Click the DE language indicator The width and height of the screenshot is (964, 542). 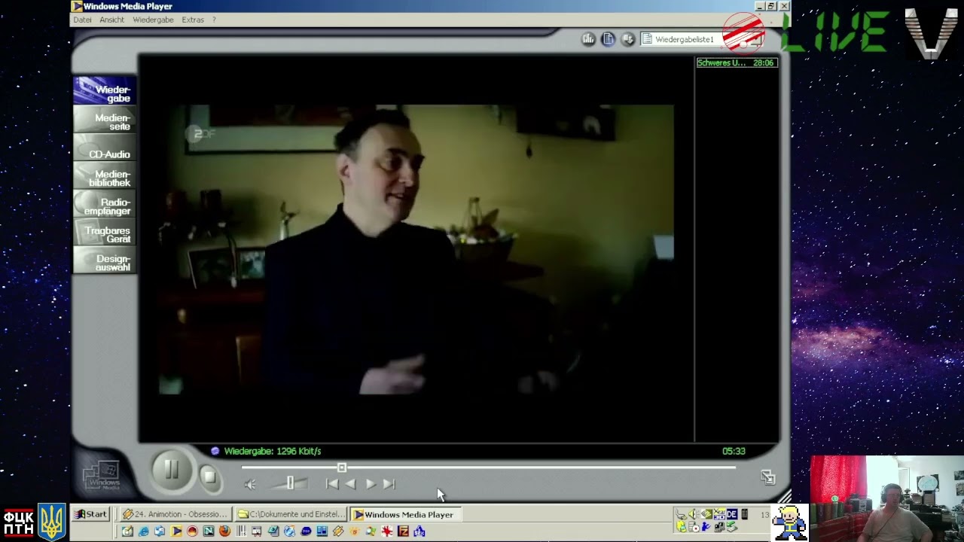point(731,515)
